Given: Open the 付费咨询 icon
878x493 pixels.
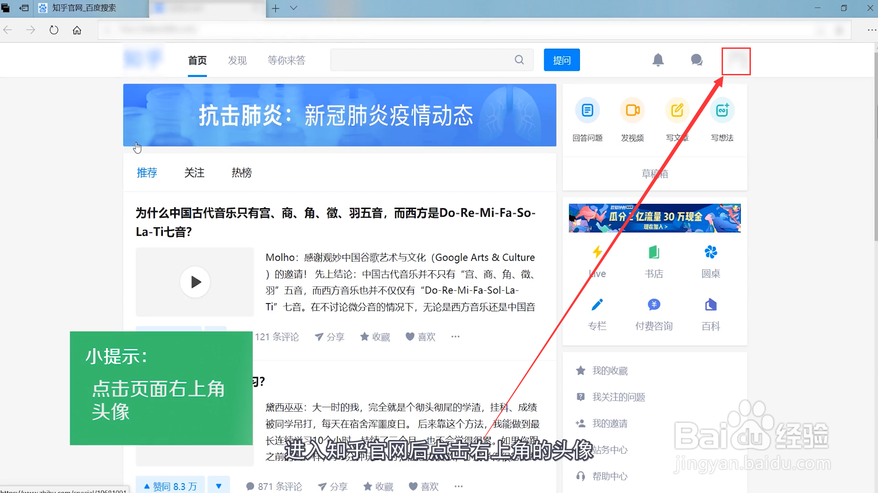Looking at the screenshot, I should click(x=654, y=304).
